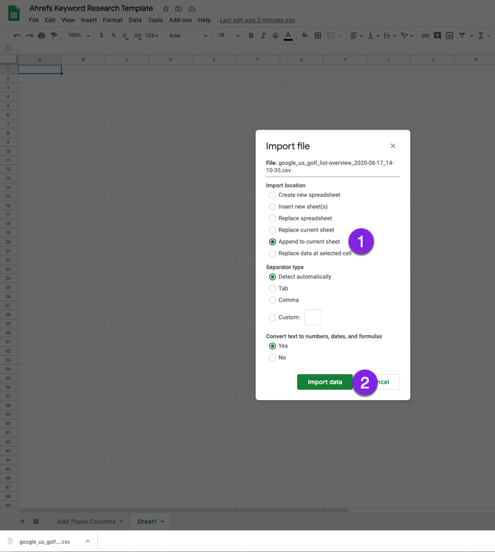495x552 pixels.
Task: Click the Functions sigma icon
Action: (x=481, y=35)
